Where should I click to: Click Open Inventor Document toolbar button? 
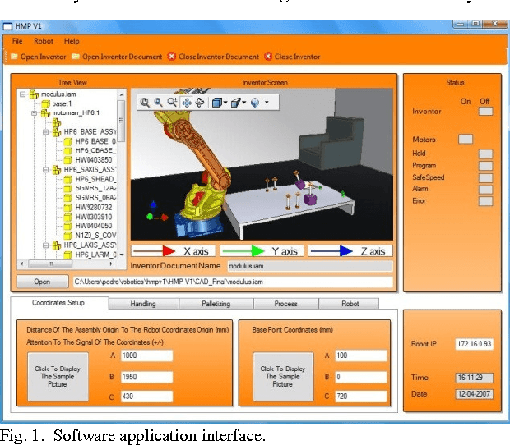[x=76, y=57]
